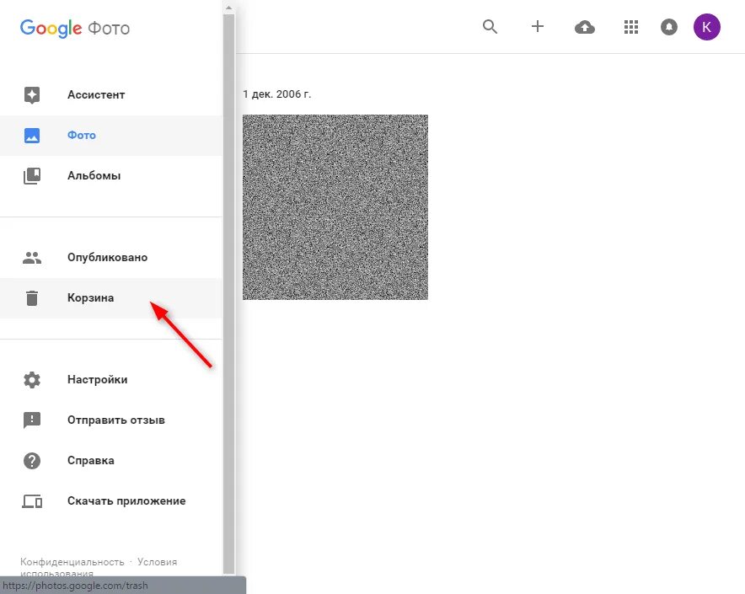Click the blue Фото picture icon
The image size is (745, 594).
32,136
